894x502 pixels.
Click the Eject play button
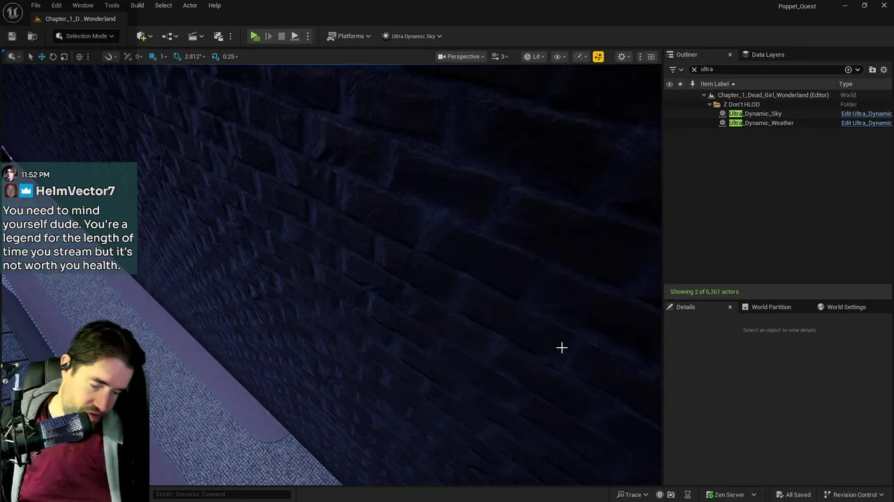(x=295, y=36)
